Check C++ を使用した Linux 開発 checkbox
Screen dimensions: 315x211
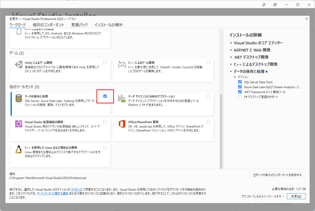pyautogui.click(x=105, y=147)
